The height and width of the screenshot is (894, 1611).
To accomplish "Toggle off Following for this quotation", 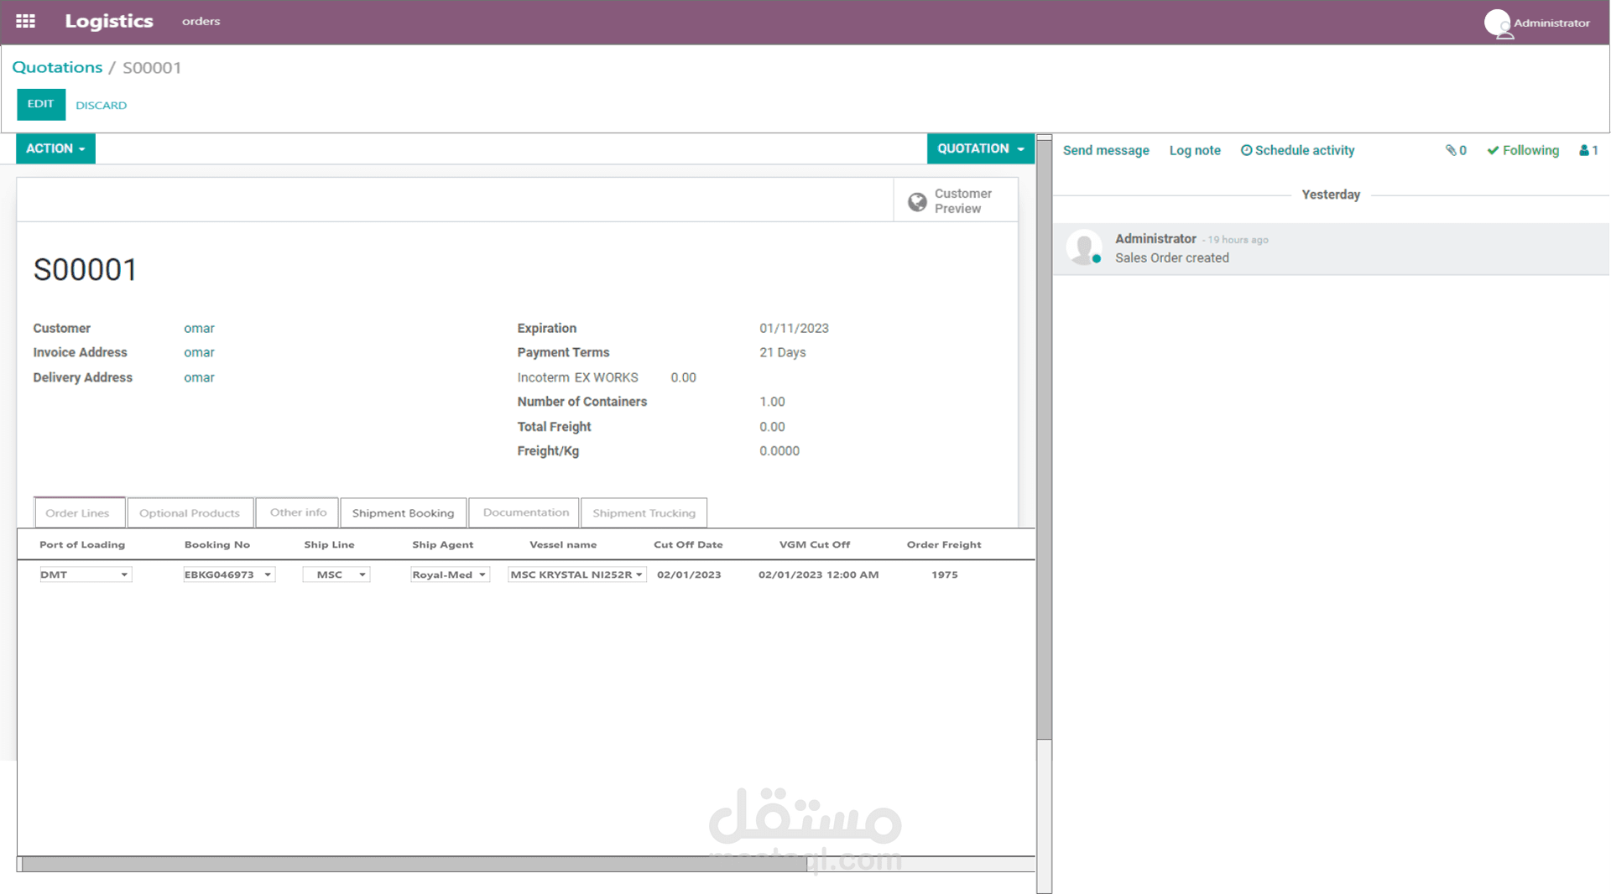I will coord(1522,150).
